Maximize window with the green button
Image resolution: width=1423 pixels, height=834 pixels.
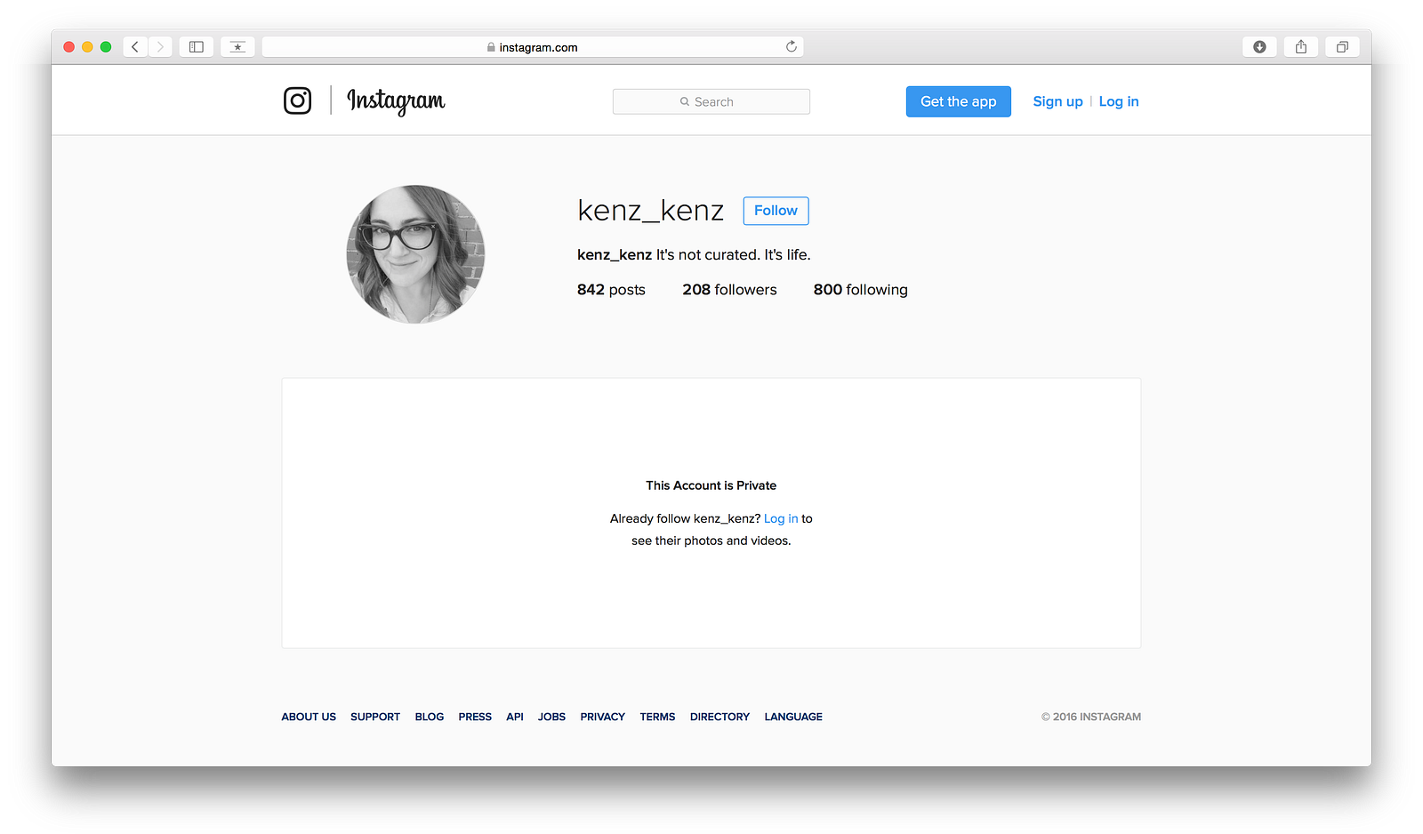106,47
